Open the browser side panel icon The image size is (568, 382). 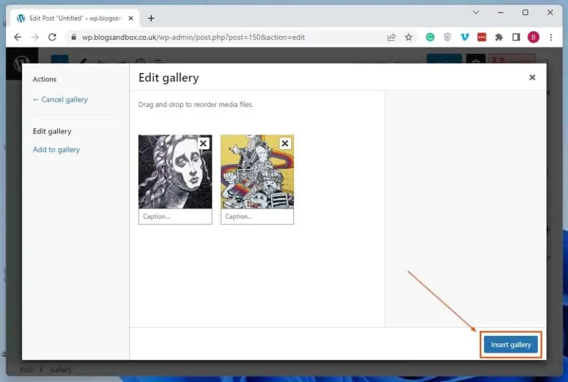pos(516,37)
